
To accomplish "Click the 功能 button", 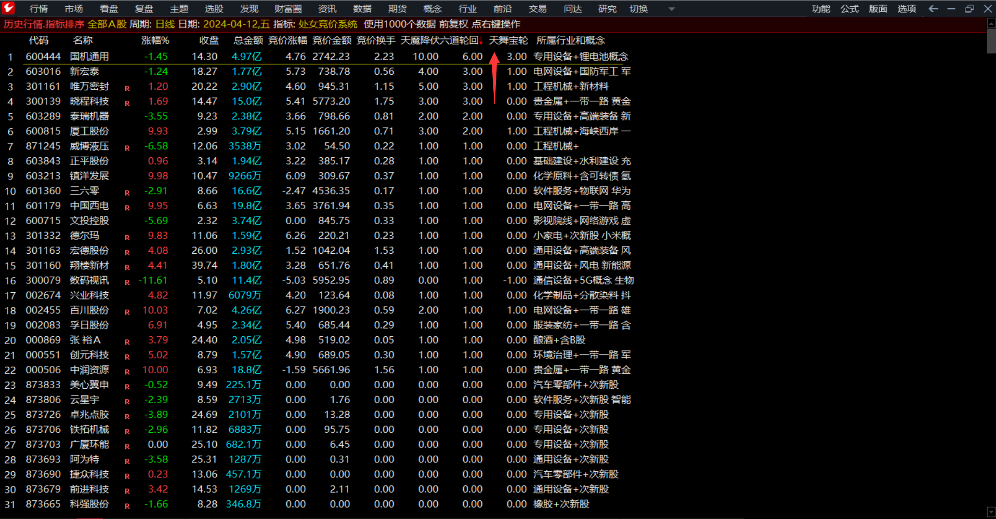I will [x=821, y=9].
